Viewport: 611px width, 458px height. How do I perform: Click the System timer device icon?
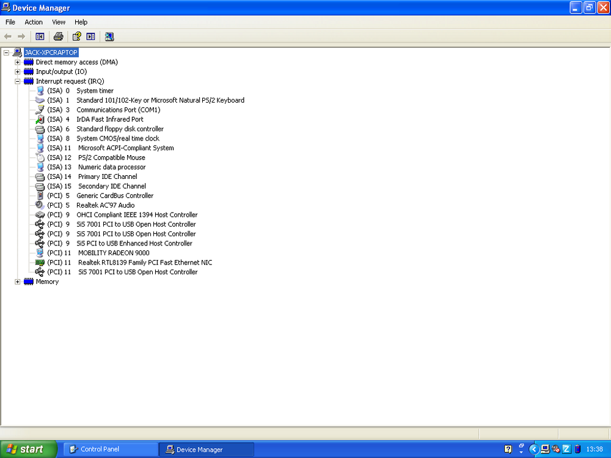click(x=40, y=91)
